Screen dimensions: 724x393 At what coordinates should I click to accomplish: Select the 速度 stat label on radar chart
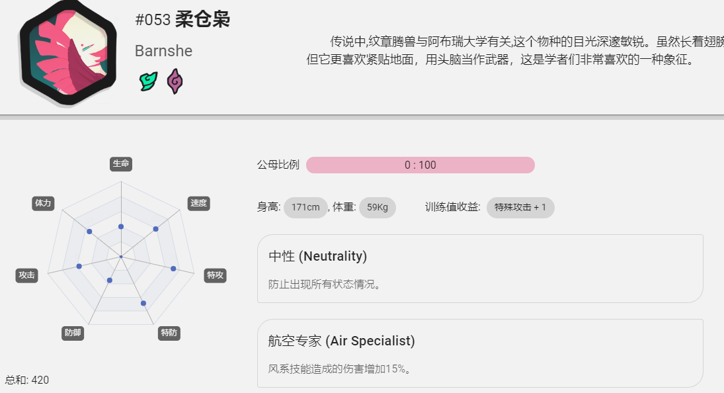click(x=199, y=203)
